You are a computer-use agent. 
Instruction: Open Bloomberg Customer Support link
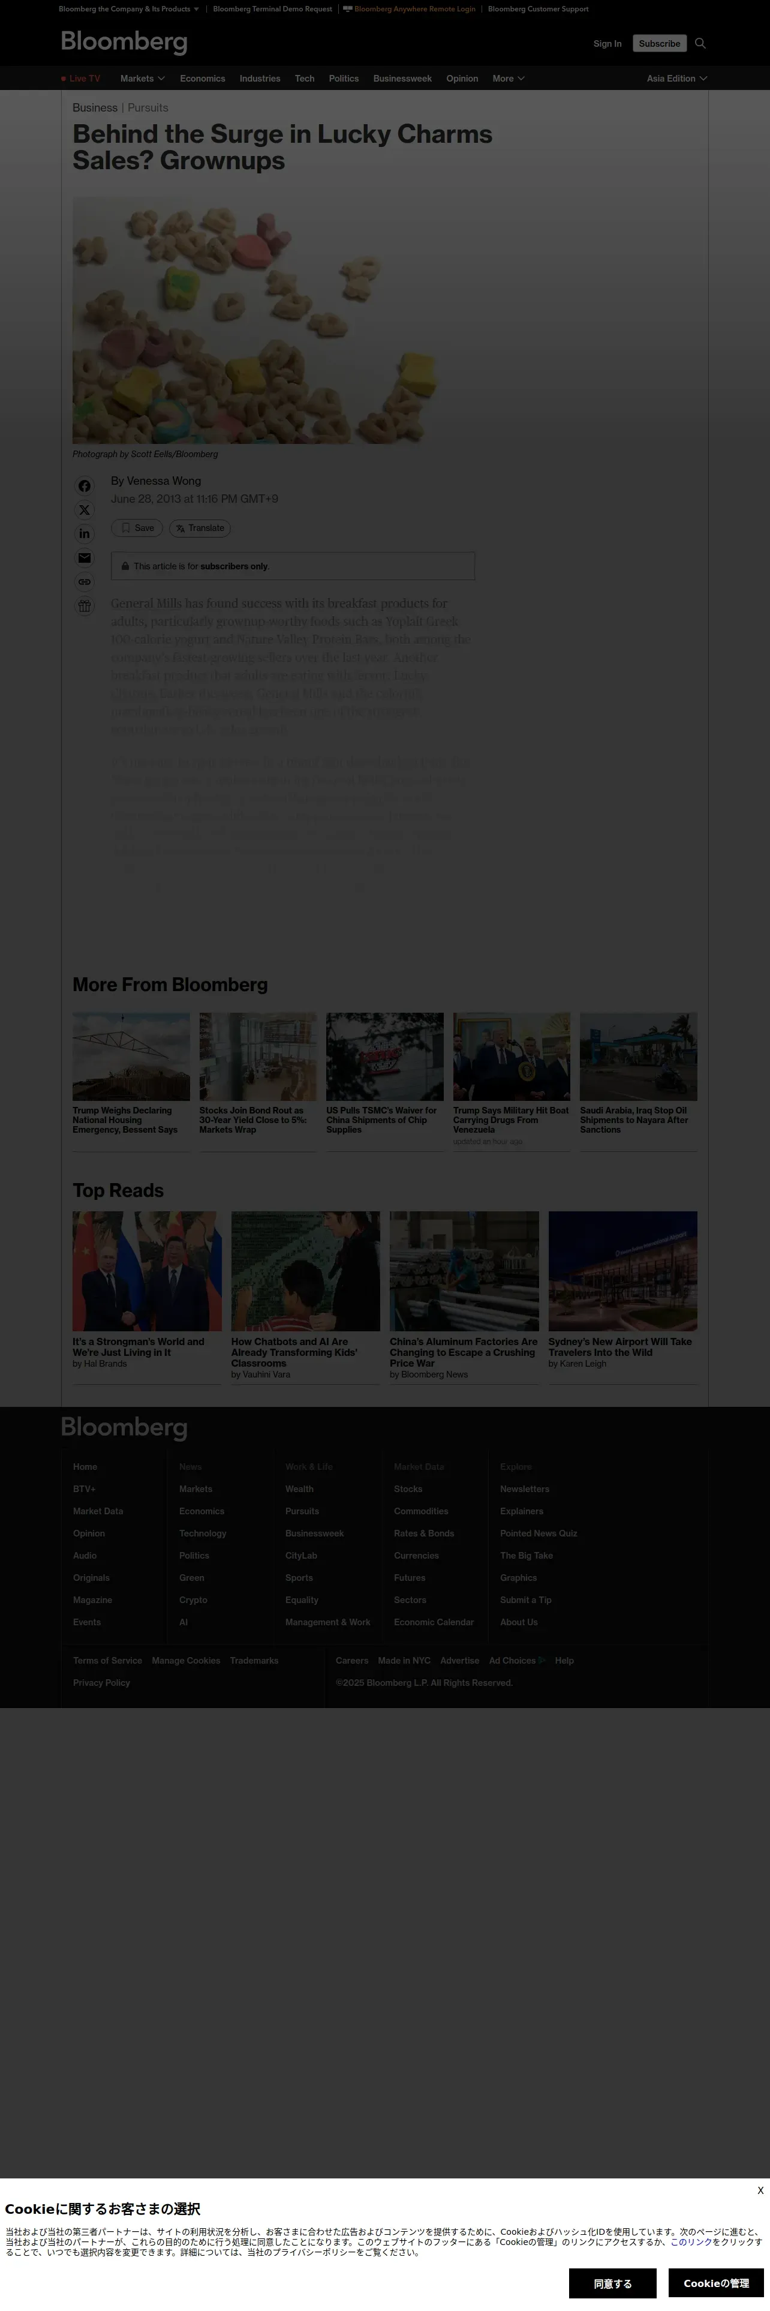(x=538, y=9)
